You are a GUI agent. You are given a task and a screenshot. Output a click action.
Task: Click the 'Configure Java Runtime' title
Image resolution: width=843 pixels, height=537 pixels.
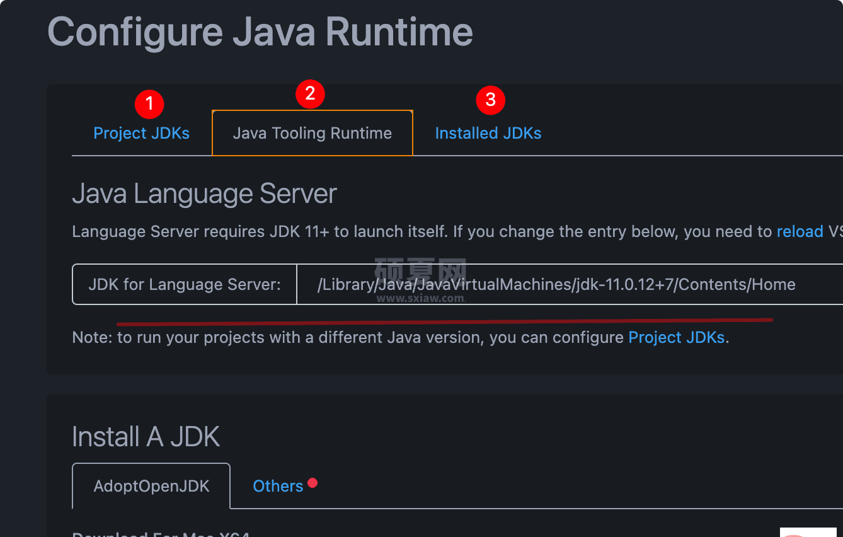click(260, 32)
